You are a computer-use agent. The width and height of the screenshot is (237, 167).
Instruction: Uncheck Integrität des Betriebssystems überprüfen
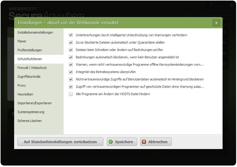coord(71,72)
